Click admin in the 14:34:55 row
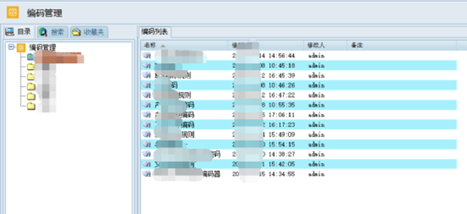 click(316, 174)
